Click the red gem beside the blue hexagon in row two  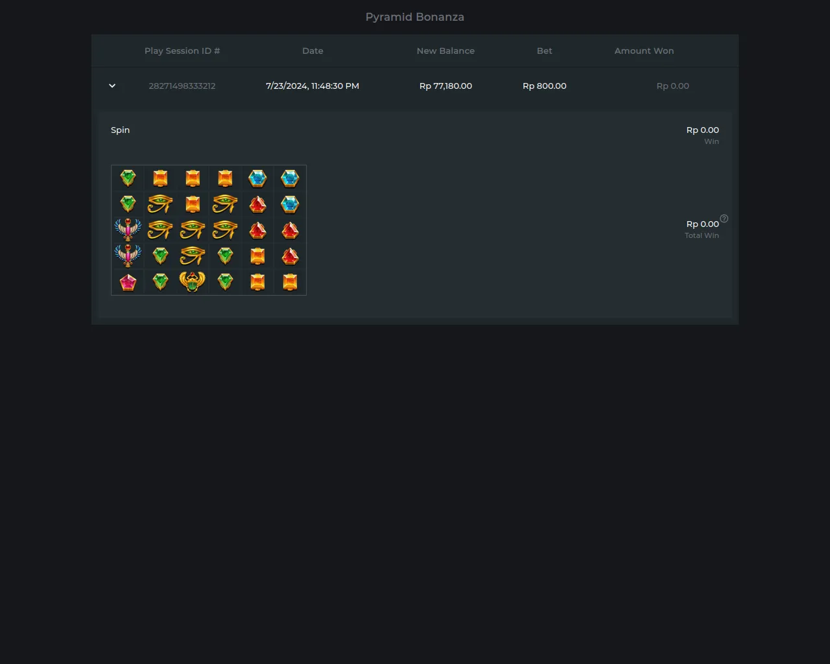pyautogui.click(x=257, y=204)
